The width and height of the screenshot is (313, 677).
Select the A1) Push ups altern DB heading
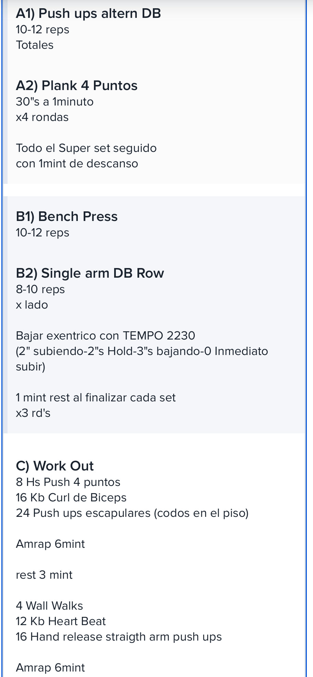88,13
